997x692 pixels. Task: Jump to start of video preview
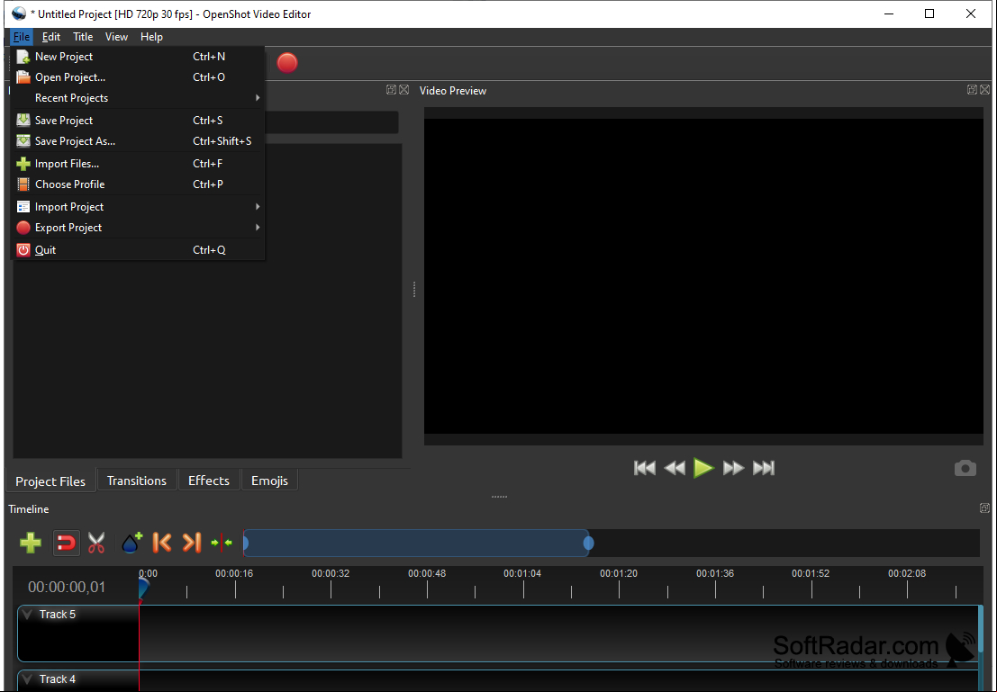pyautogui.click(x=645, y=468)
